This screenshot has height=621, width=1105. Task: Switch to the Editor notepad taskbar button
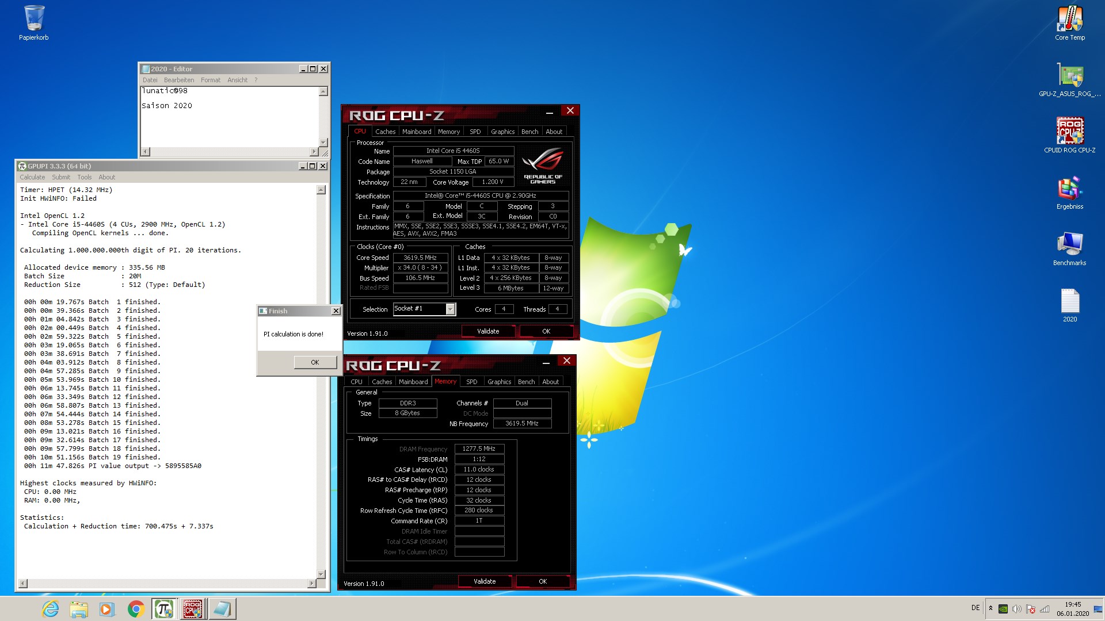coord(222,609)
